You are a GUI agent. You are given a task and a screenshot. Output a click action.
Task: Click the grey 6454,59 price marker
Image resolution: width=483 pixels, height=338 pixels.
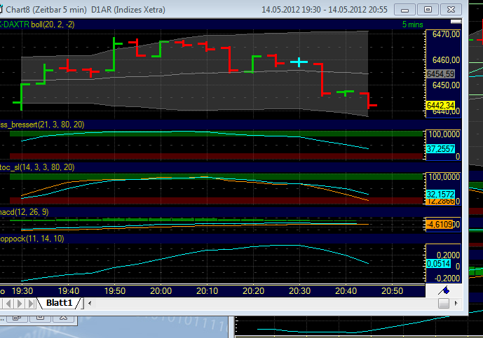441,73
